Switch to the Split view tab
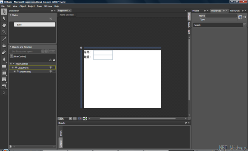Image resolution: width=248 pixels, height=151 pixels. pos(189,32)
